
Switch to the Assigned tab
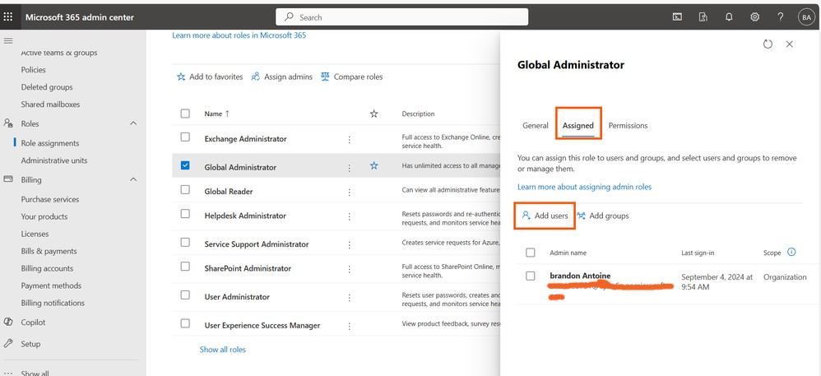[x=578, y=126]
